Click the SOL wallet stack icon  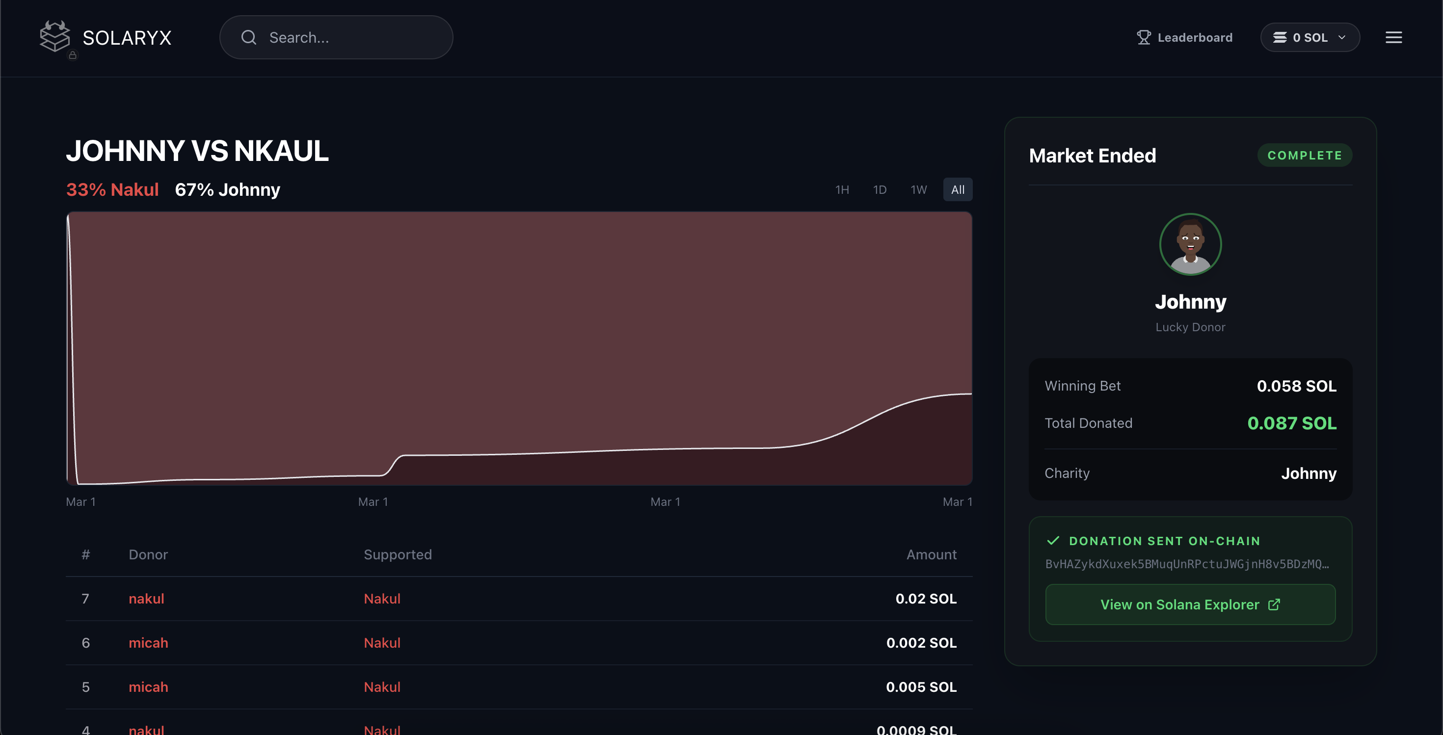[x=1280, y=37]
